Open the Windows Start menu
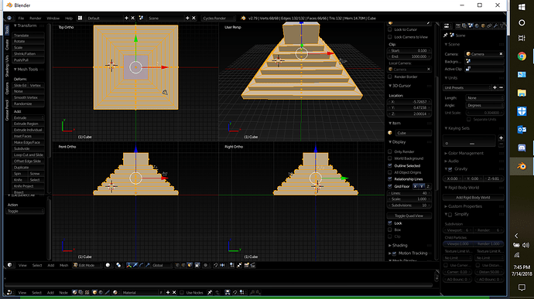 click(522, 7)
